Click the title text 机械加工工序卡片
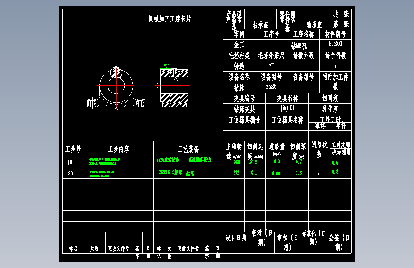This screenshot has height=268, width=414. [x=170, y=19]
